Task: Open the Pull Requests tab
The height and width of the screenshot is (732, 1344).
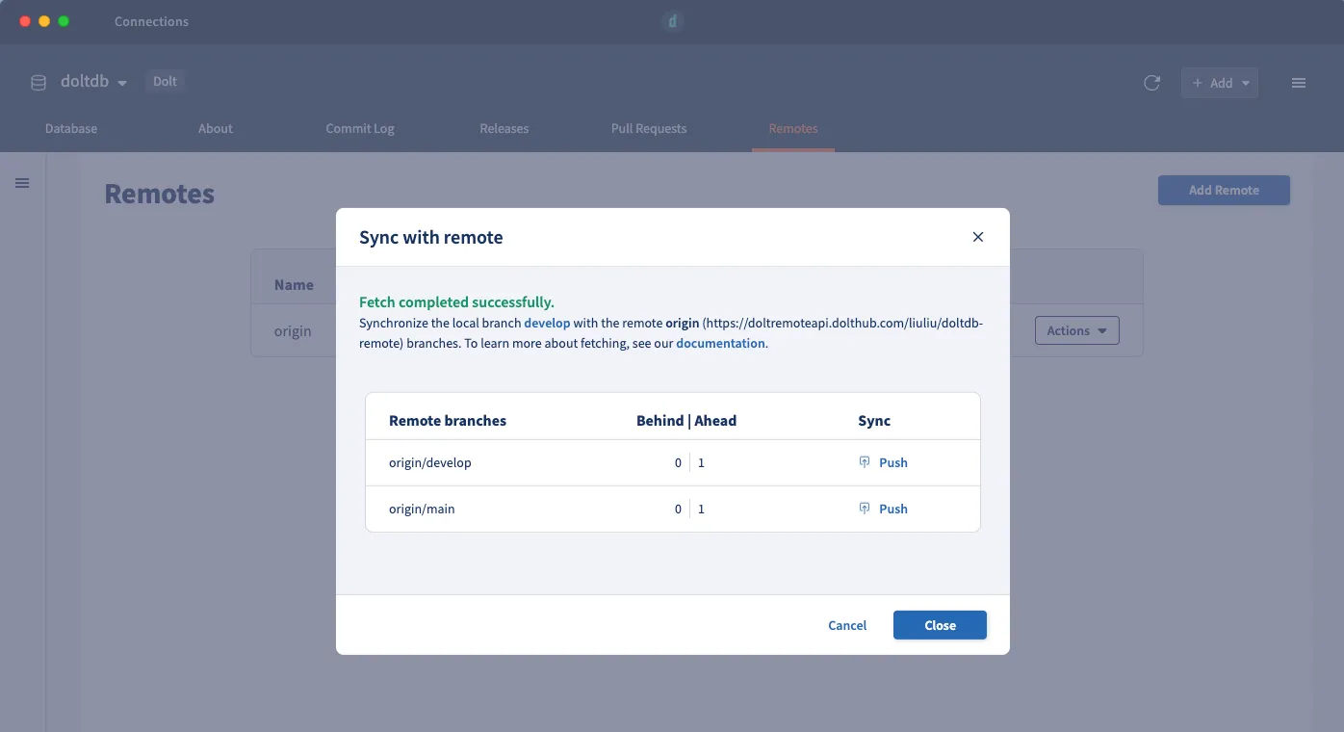Action: point(649,128)
